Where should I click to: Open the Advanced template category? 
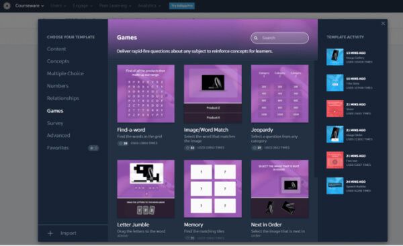58,135
